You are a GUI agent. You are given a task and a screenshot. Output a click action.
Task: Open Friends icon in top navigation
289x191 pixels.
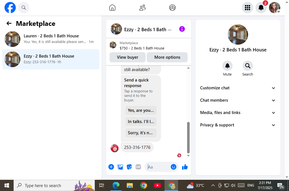142,8
